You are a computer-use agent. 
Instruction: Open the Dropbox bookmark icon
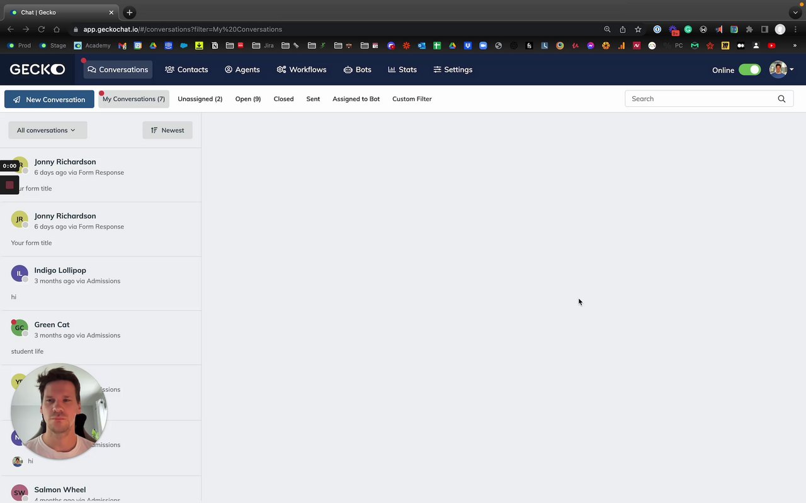point(468,45)
